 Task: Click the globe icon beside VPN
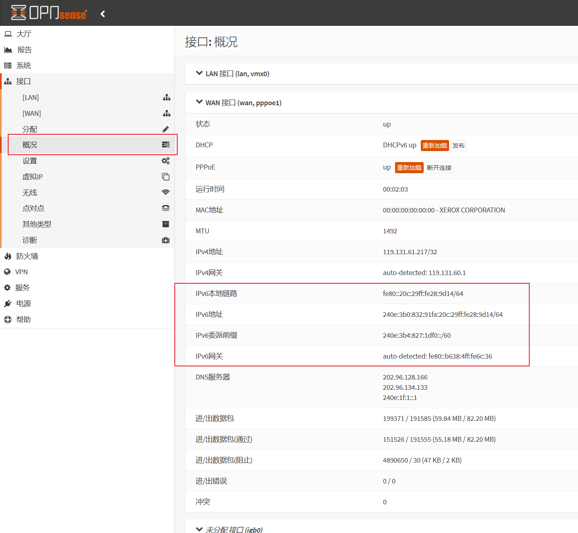point(7,272)
